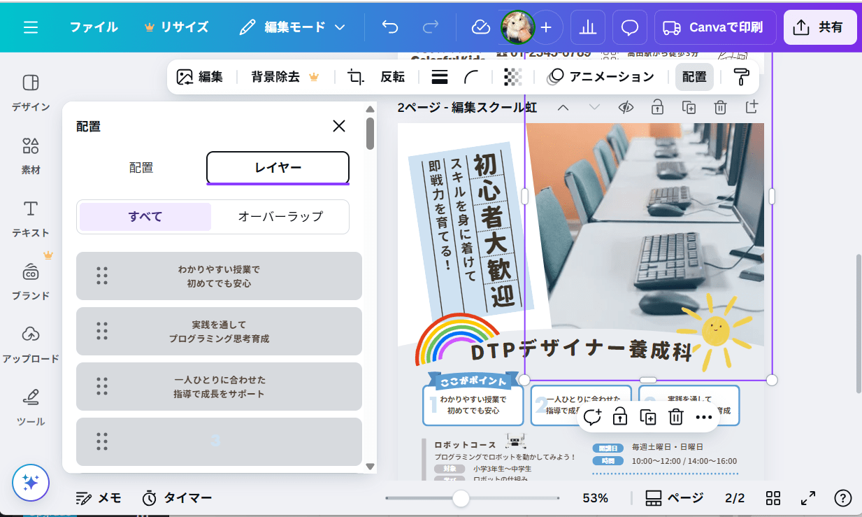Select the すべて layer filter
Screen dimensions: 862x517
(145, 217)
